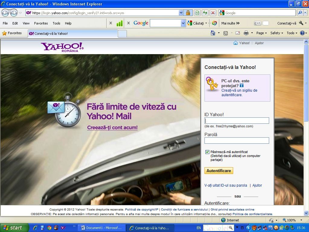Viewport: 309px width, 232px height.
Task: Click the Internet Explorer quick launch icon
Action: pyautogui.click(x=35, y=228)
